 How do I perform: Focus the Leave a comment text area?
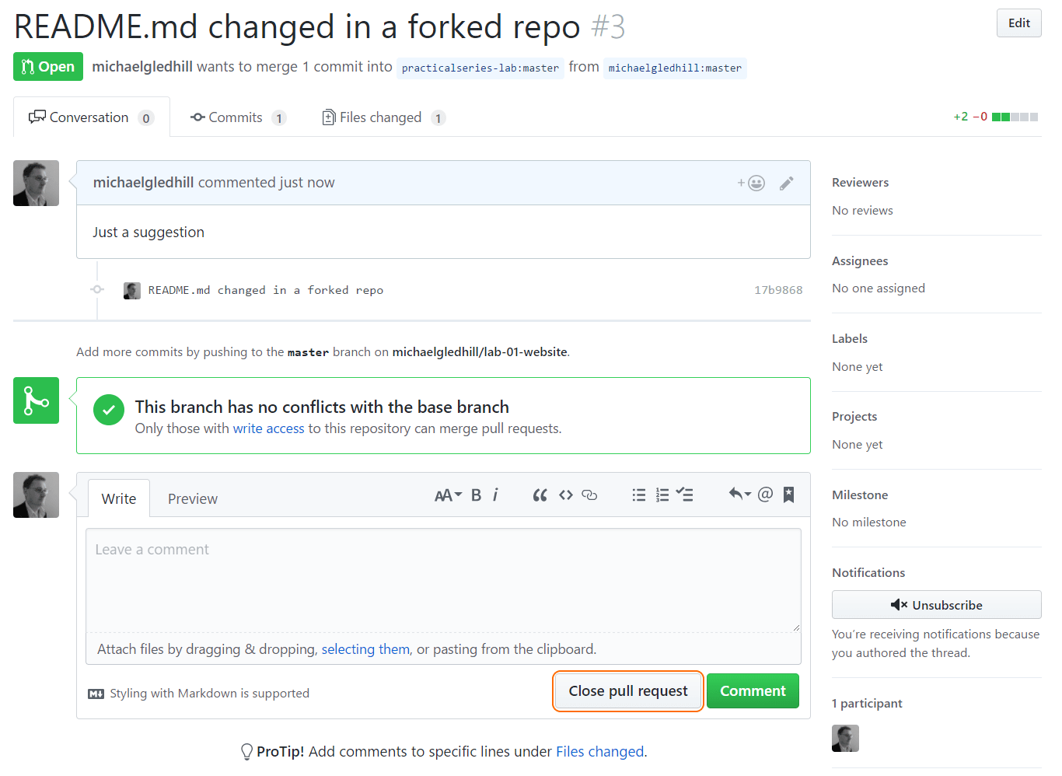coord(443,580)
